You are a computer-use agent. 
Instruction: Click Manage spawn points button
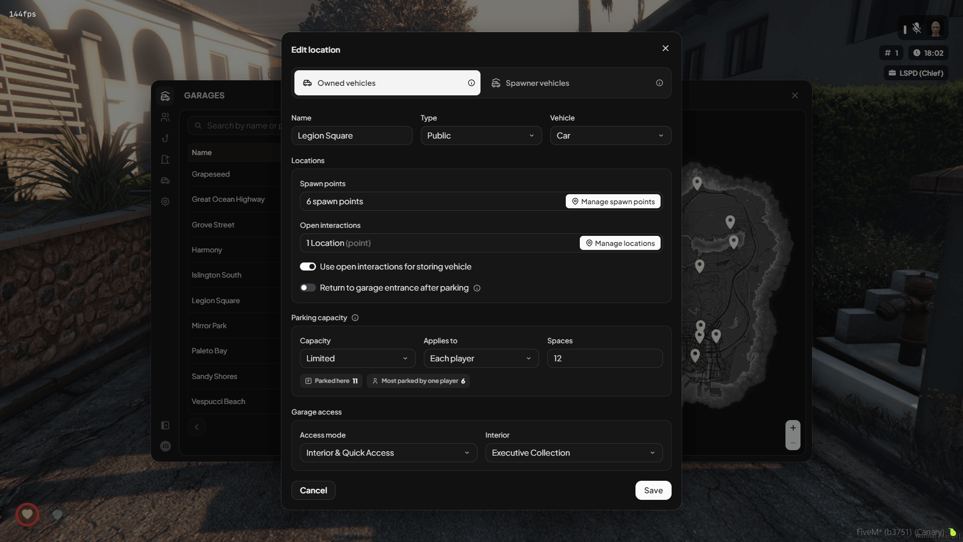(613, 201)
